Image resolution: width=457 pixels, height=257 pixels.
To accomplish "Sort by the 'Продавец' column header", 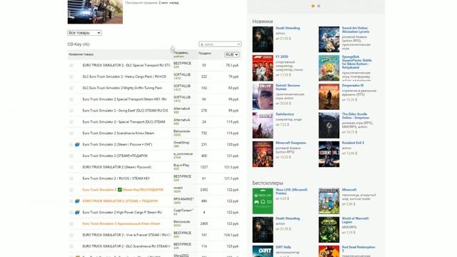I will pyautogui.click(x=181, y=53).
